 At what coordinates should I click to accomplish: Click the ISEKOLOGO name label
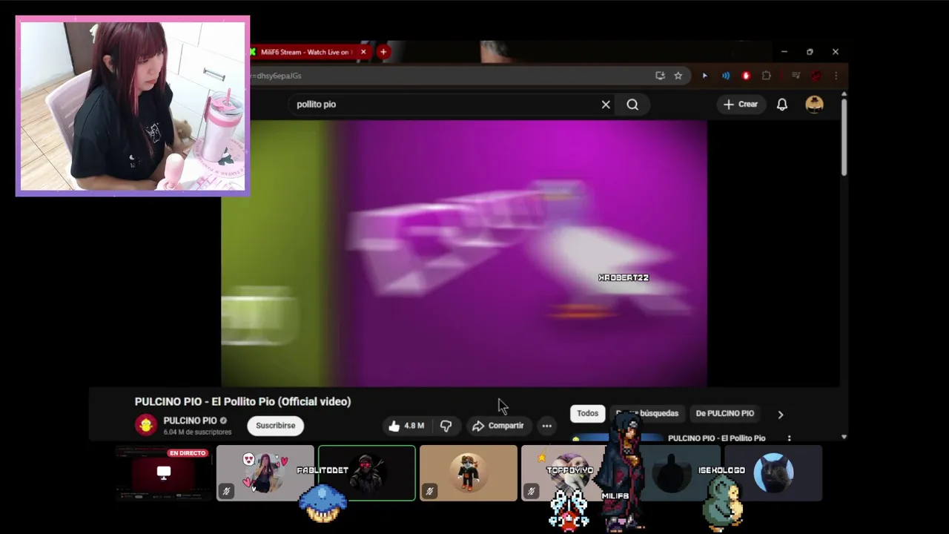[721, 470]
